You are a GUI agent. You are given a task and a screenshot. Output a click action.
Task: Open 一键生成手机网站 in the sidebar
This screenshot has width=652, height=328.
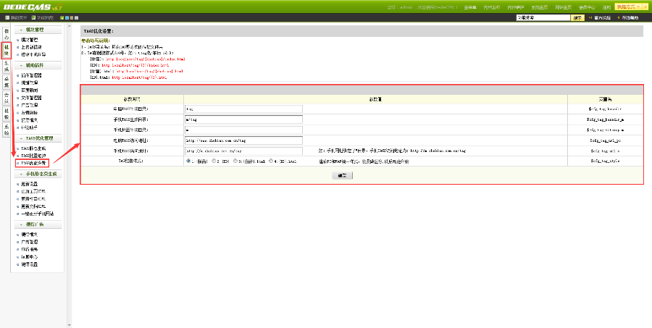[38, 214]
